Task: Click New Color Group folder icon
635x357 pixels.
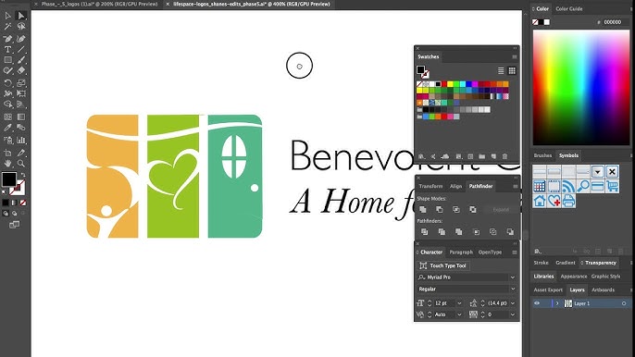Action: click(x=482, y=156)
